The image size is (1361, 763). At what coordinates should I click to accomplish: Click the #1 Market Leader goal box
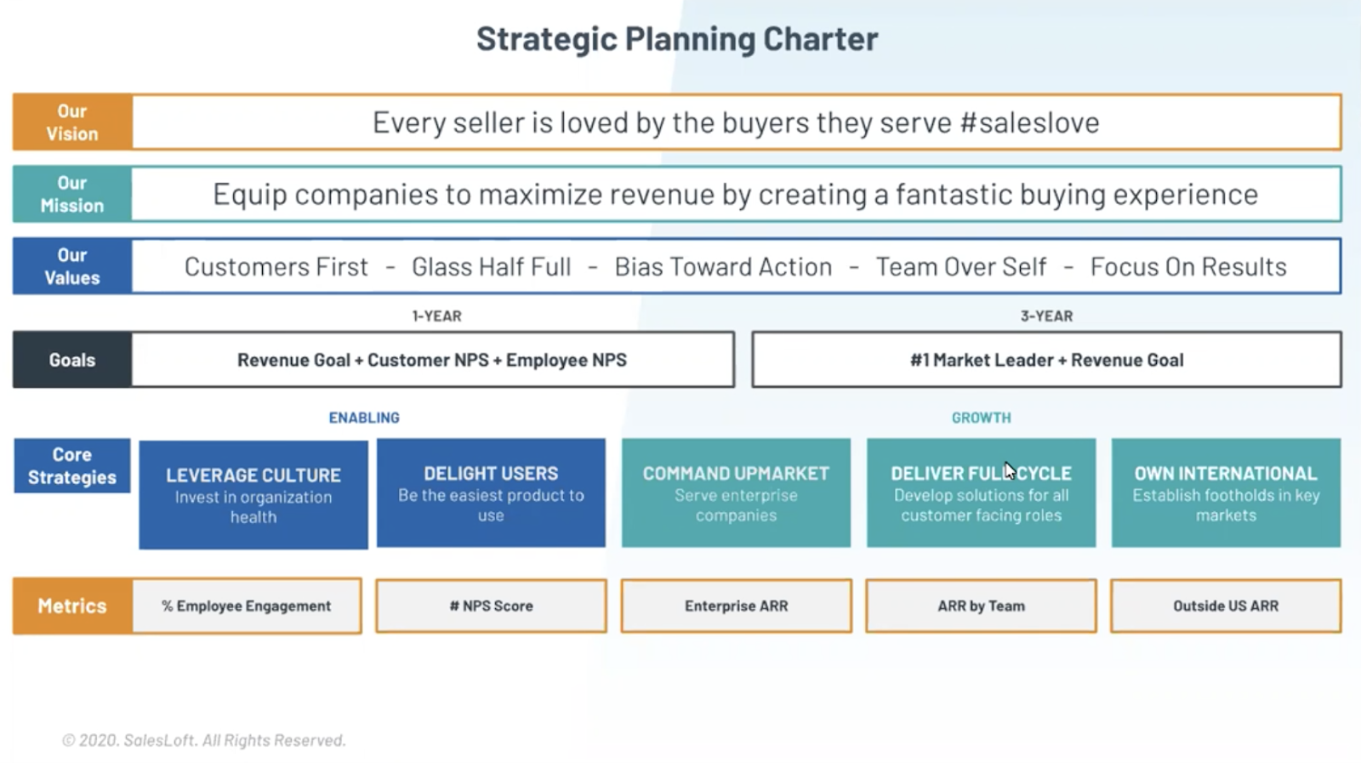coord(1046,360)
